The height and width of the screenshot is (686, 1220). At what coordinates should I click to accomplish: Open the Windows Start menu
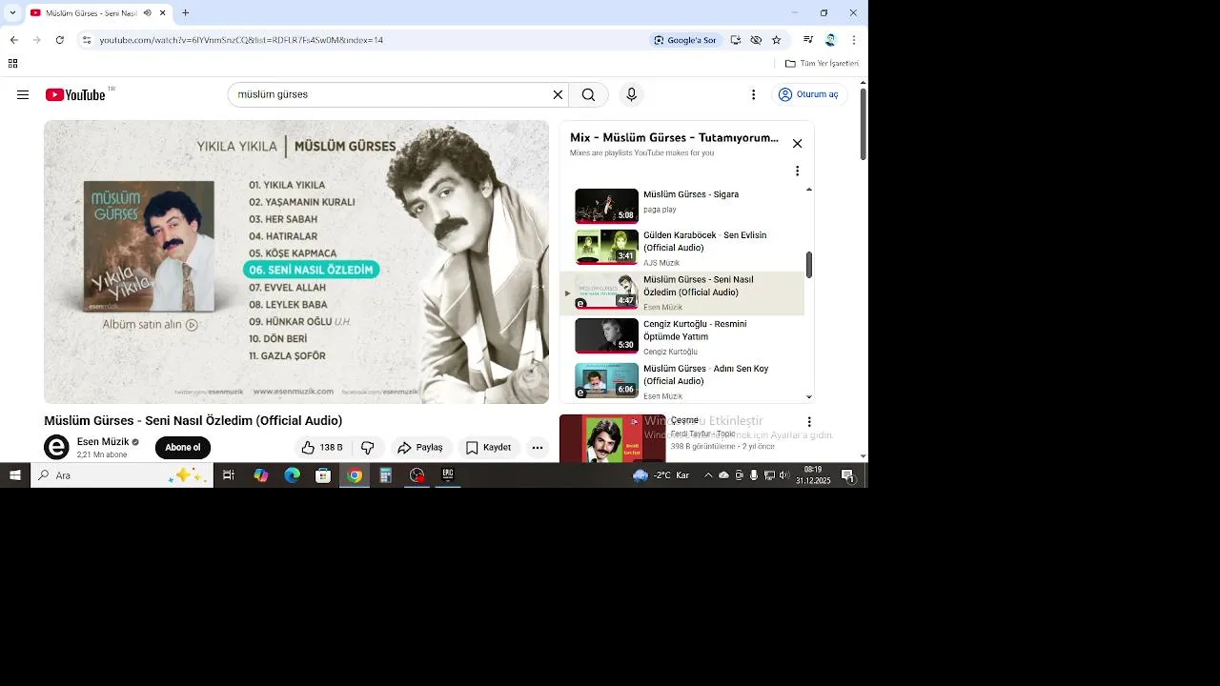(x=14, y=475)
